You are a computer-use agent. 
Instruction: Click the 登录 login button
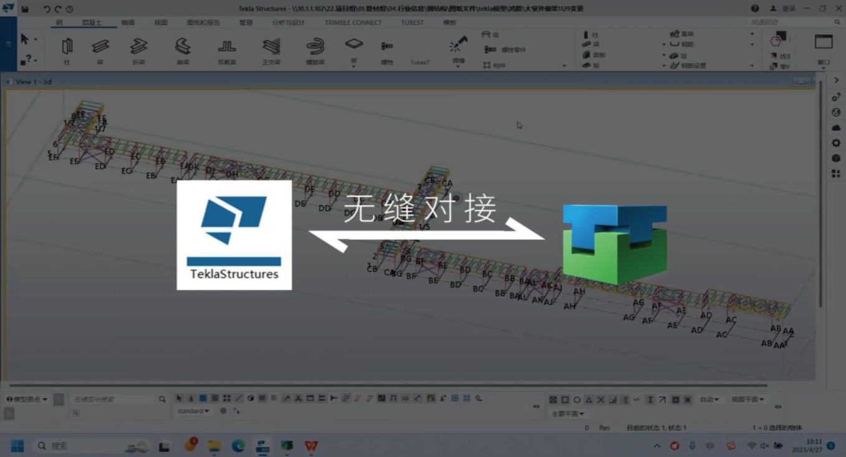783,9
